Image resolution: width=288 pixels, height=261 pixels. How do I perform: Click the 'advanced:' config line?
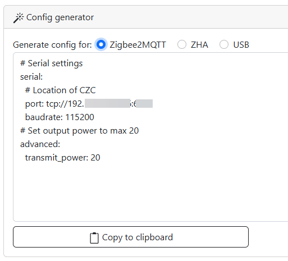click(x=40, y=144)
